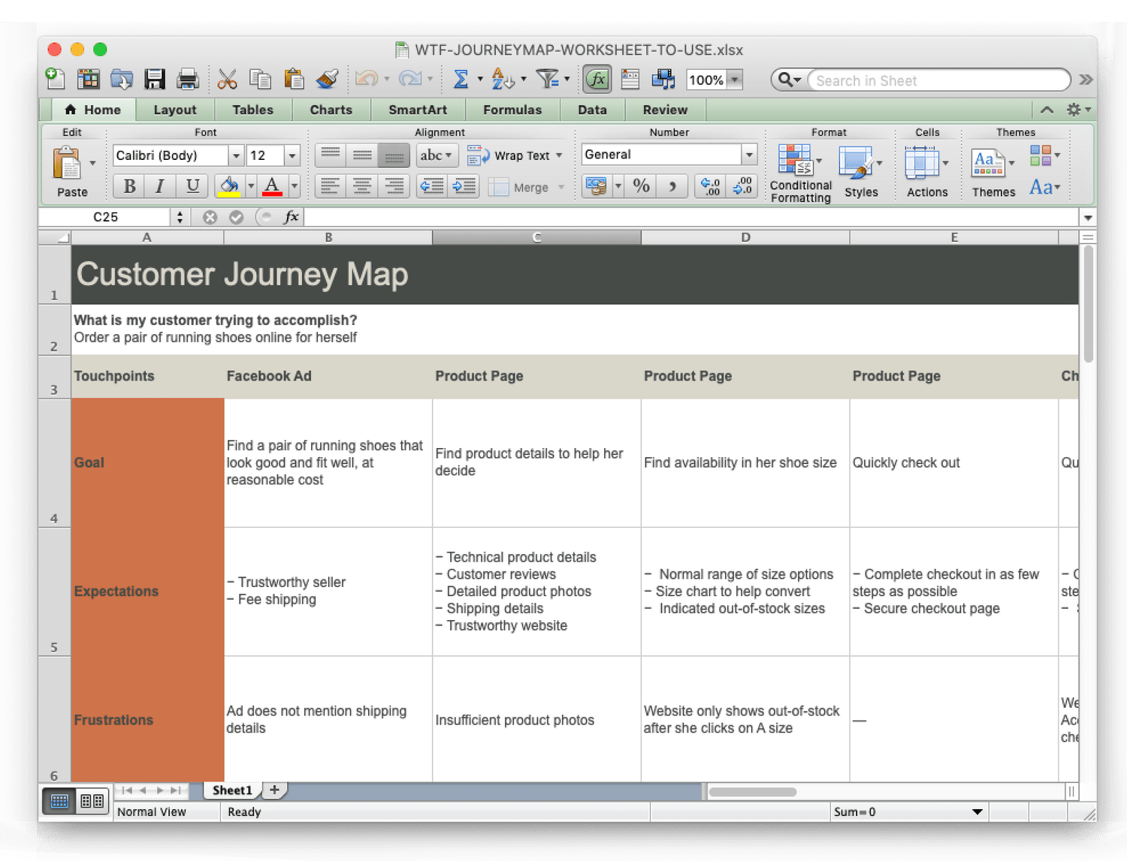The height and width of the screenshot is (861, 1127).
Task: Click the Merge cells button
Action: click(x=526, y=187)
